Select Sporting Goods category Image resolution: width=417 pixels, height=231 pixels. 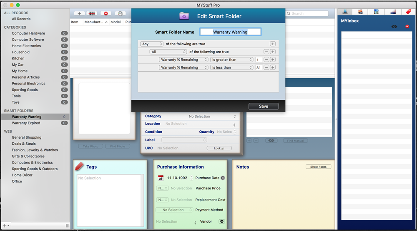tap(25, 90)
